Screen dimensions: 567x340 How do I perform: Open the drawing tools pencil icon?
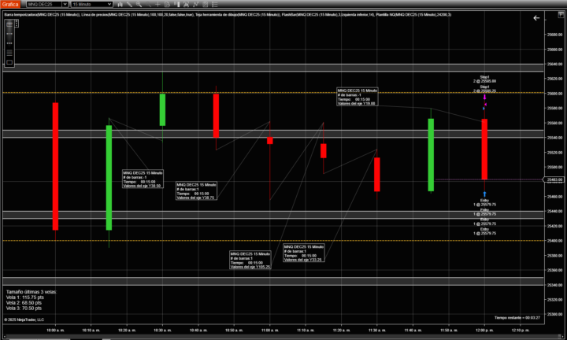coord(129,5)
